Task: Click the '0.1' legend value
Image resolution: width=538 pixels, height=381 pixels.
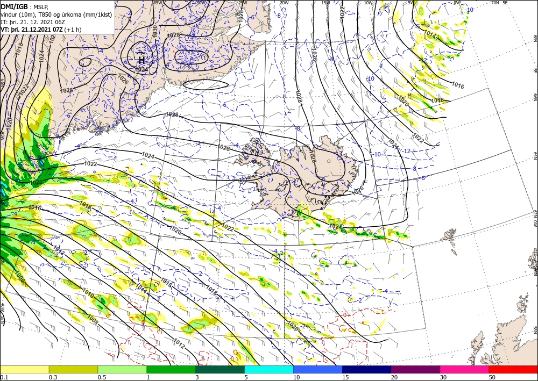Action: coord(3,377)
